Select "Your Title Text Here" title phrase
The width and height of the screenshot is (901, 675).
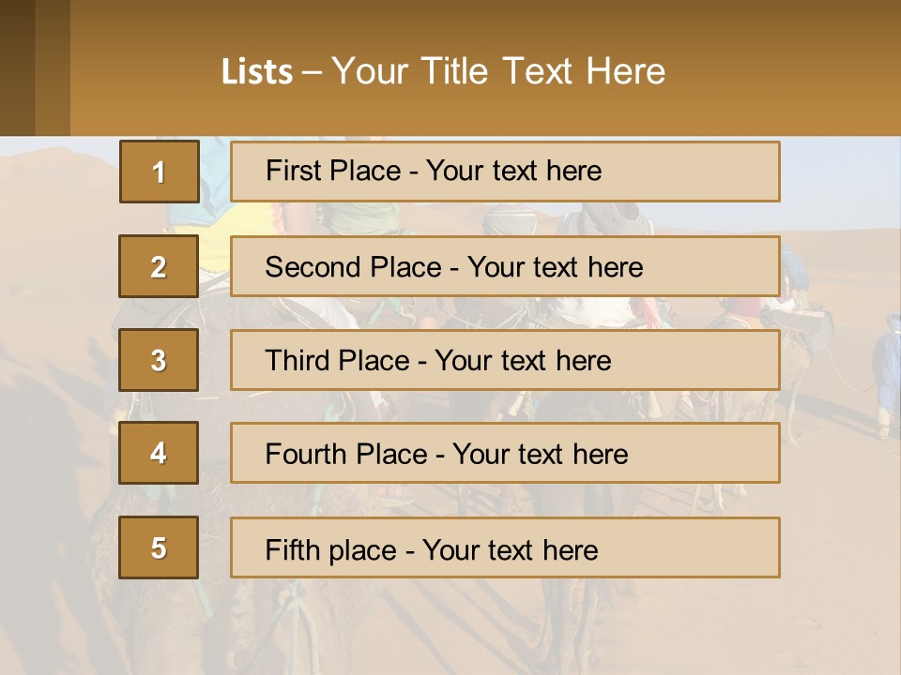coord(498,71)
